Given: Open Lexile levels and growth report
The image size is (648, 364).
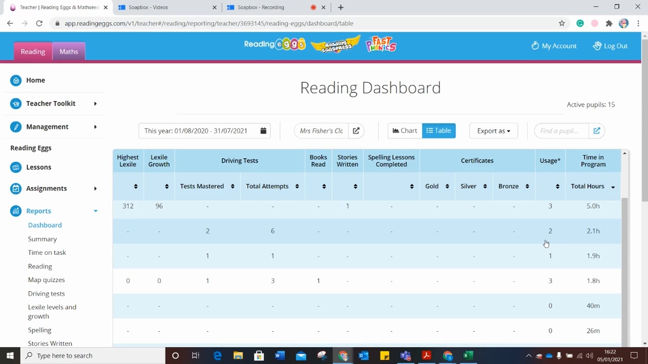Looking at the screenshot, I should tap(52, 312).
